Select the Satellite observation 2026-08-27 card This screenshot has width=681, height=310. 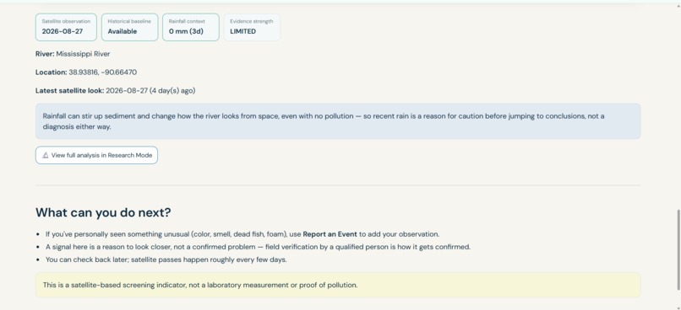click(x=66, y=27)
